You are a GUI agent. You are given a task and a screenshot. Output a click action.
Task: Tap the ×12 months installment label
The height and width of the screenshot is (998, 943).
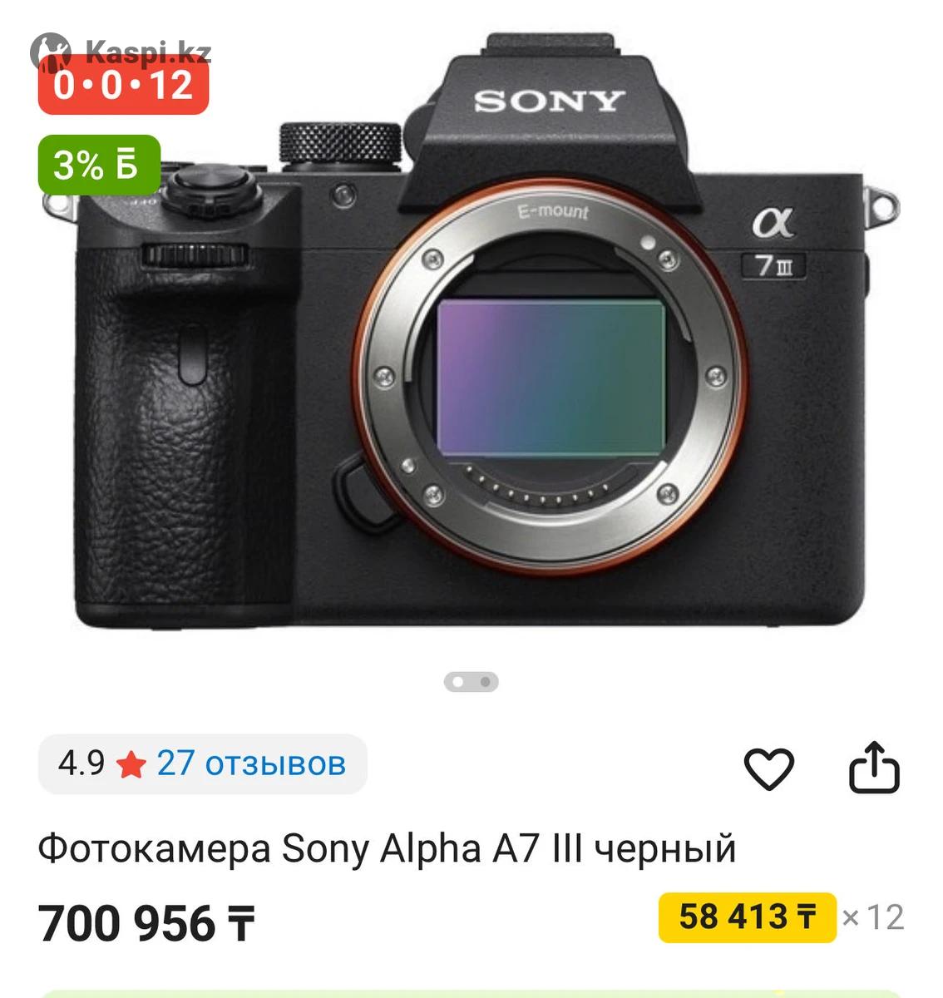(x=872, y=917)
